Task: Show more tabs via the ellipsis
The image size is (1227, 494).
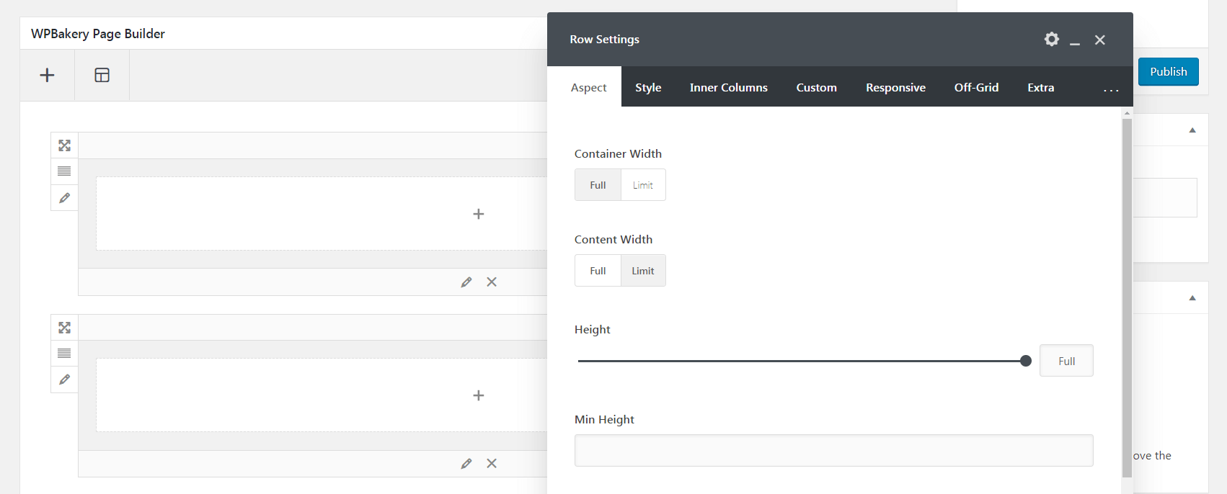Action: (x=1111, y=89)
